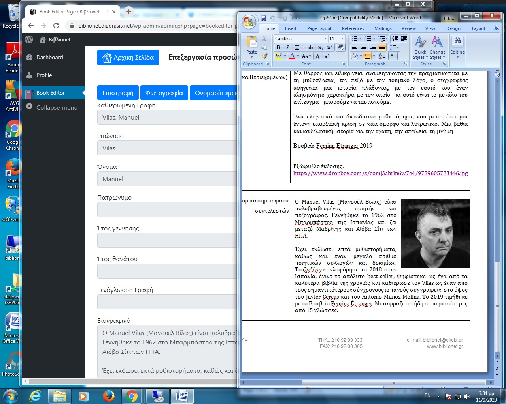This screenshot has width=506, height=404.
Task: Center text in Word
Action: 364,47
